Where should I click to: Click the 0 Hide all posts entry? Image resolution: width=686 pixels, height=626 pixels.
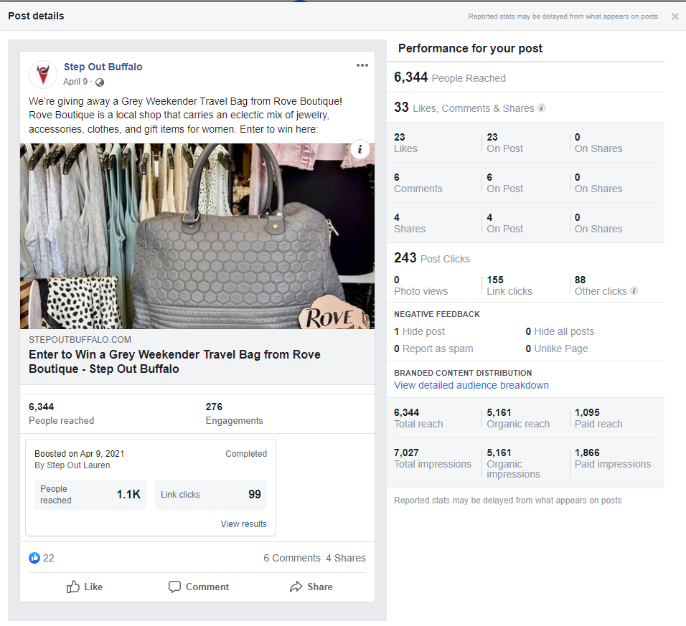[560, 331]
